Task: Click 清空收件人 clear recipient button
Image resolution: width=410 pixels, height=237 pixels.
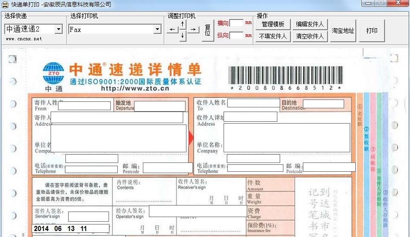Action: [x=310, y=36]
